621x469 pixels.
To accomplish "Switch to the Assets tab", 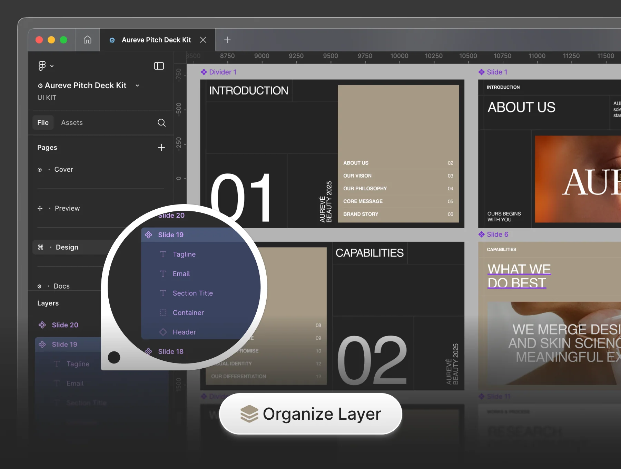I will (72, 122).
